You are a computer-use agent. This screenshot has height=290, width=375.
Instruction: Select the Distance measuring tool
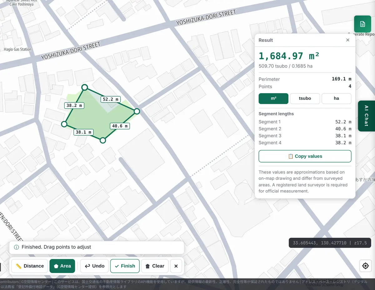30,266
